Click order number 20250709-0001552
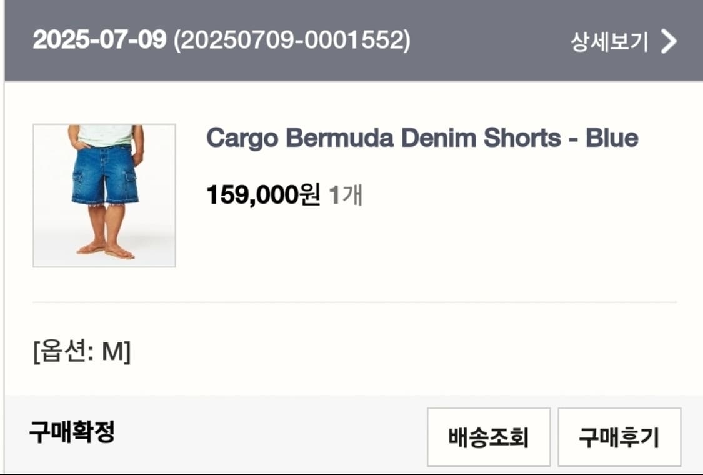The height and width of the screenshot is (475, 703). click(x=292, y=41)
